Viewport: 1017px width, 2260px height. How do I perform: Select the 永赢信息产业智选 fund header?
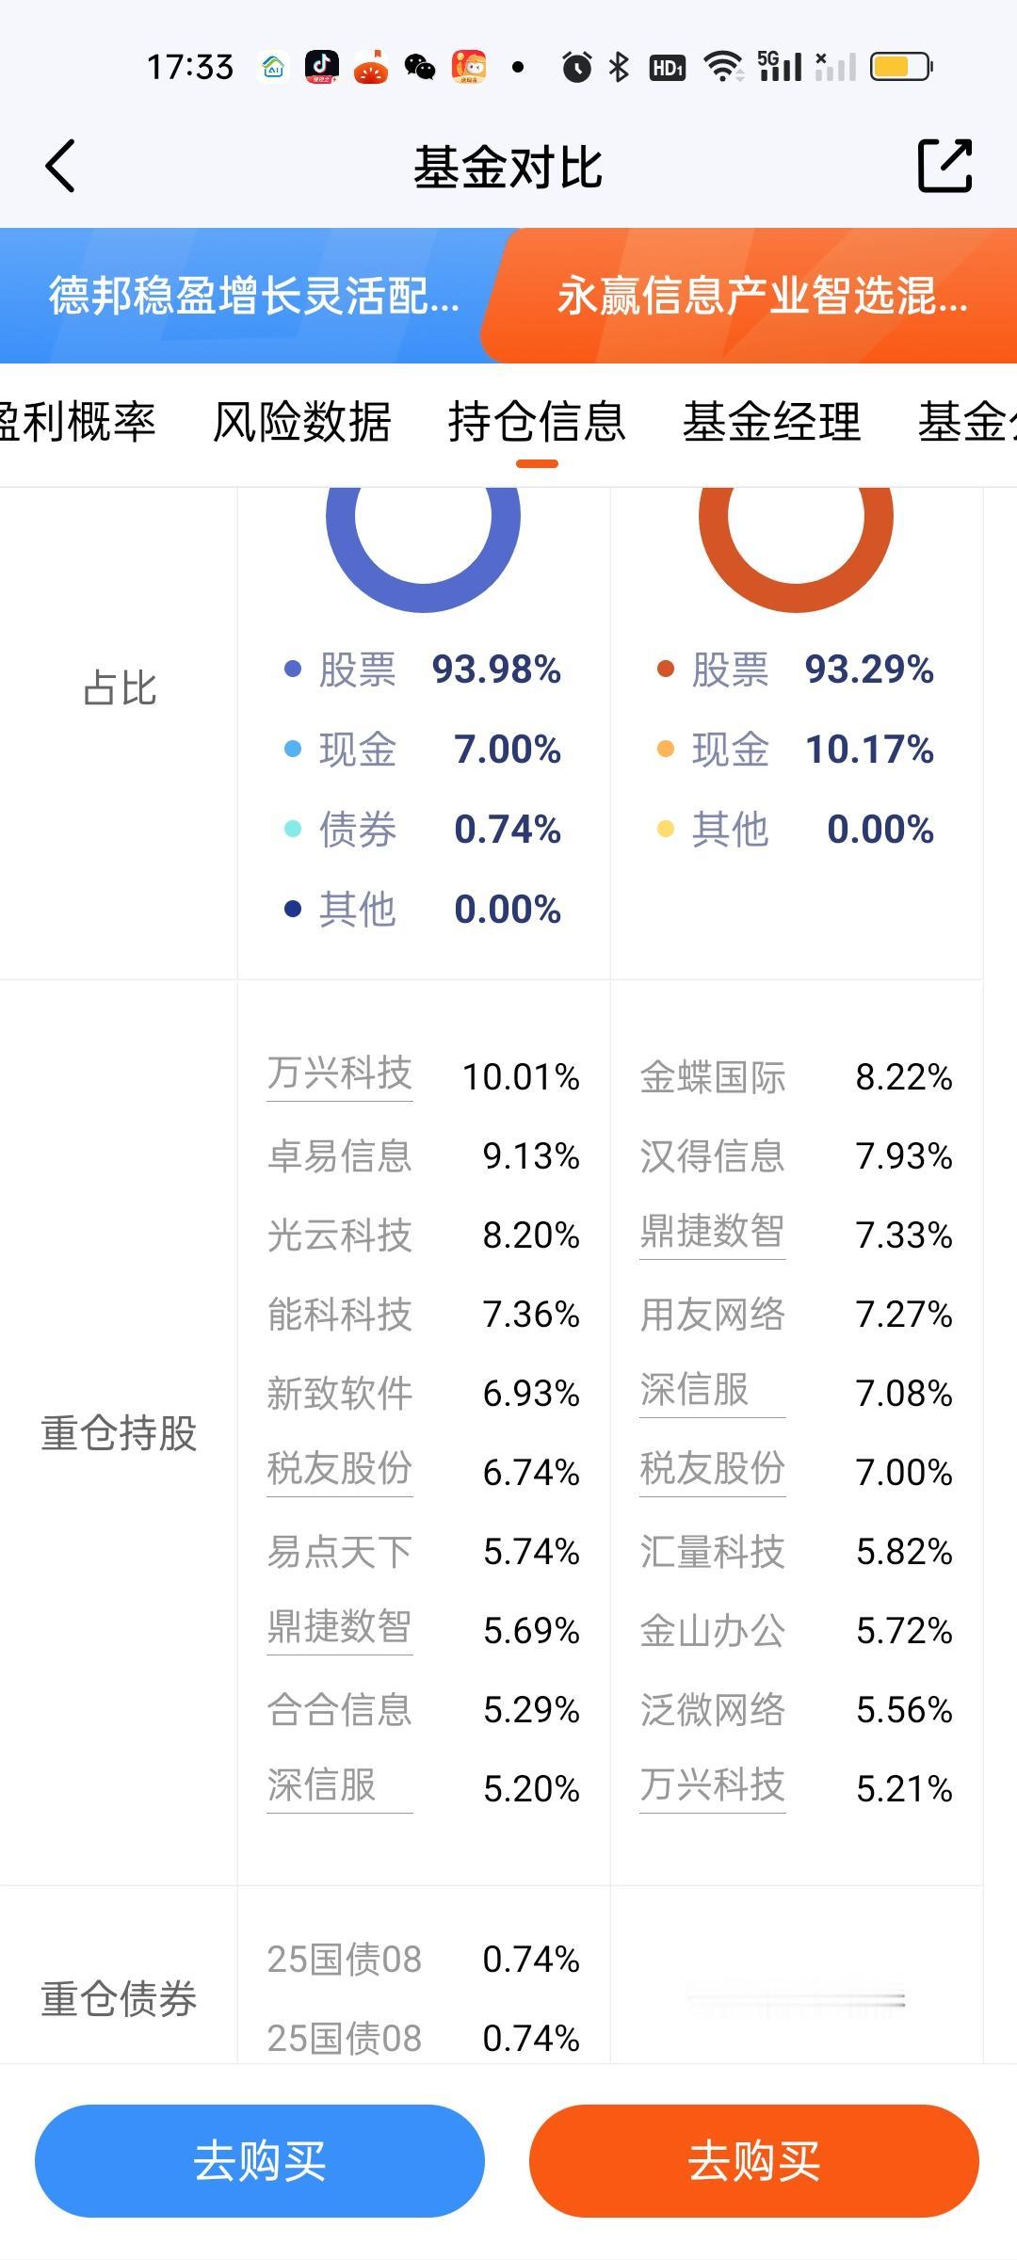pos(763,296)
